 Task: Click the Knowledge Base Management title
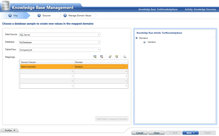click(x=43, y=7)
